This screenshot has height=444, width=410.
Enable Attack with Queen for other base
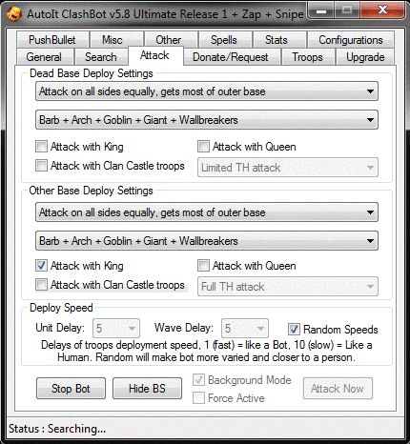click(x=203, y=266)
